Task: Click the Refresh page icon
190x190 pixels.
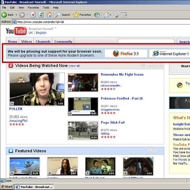Action: [x=41, y=15]
